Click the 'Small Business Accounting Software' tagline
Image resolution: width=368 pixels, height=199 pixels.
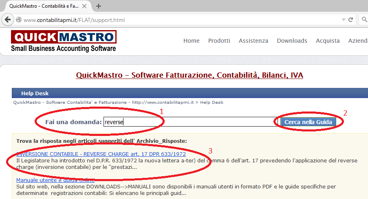[63, 48]
